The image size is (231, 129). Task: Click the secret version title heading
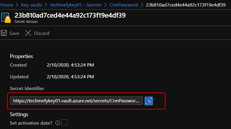(x=70, y=16)
